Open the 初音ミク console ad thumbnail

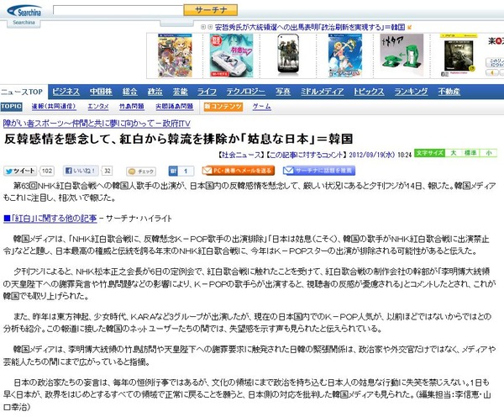[x=231, y=55]
